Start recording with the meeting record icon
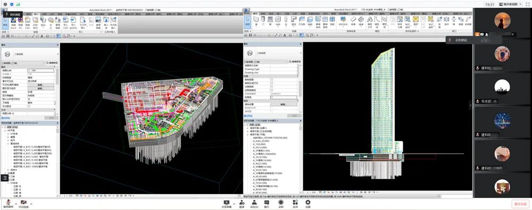This screenshot has height=210, width=532. (x=281, y=203)
